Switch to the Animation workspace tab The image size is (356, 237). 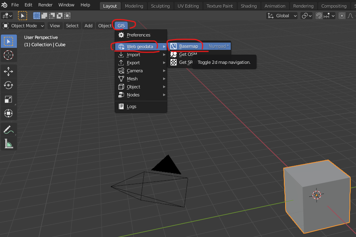tap(275, 6)
